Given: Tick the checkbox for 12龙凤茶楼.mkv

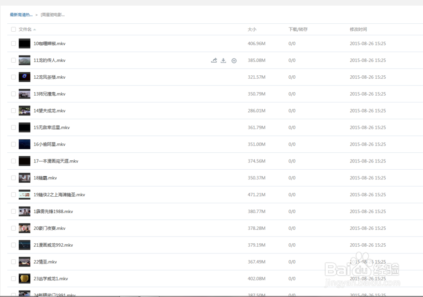Looking at the screenshot, I should coord(14,77).
